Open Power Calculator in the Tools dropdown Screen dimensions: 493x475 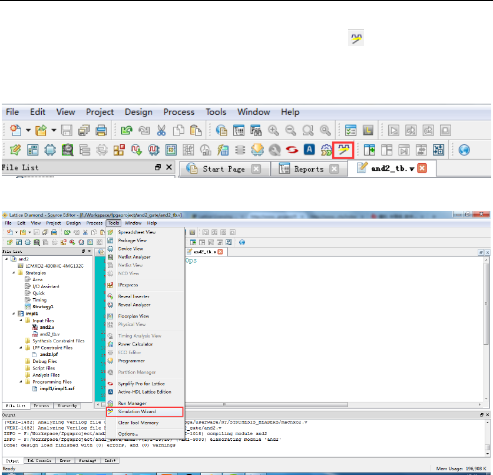click(135, 344)
